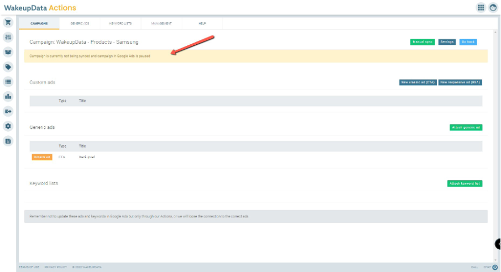The image size is (501, 272).
Task: Open campaign Settings button
Action: click(447, 42)
